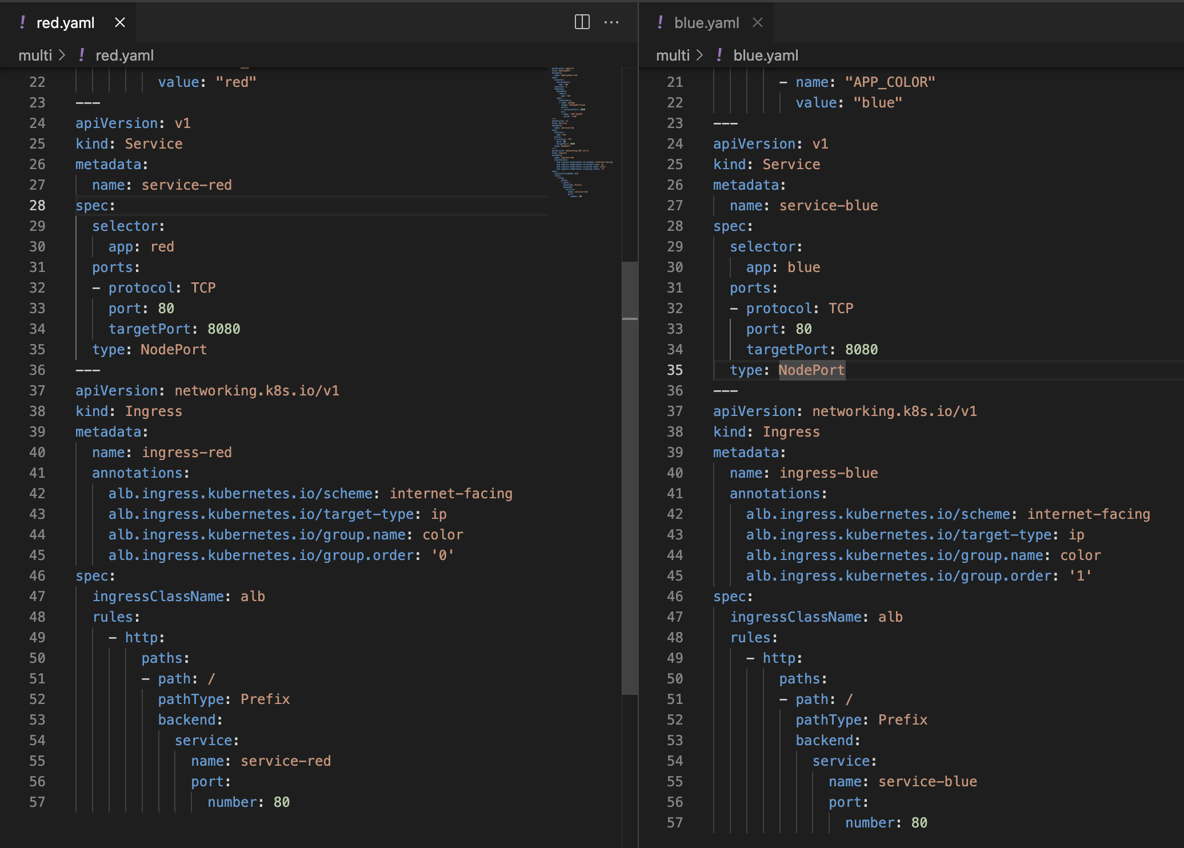1184x848 pixels.
Task: Close the red.yaml tab
Action: click(x=120, y=22)
